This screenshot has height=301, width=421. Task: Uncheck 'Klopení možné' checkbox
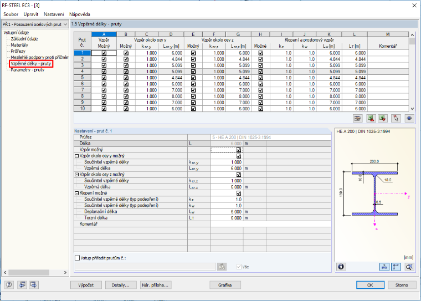pyautogui.click(x=239, y=193)
